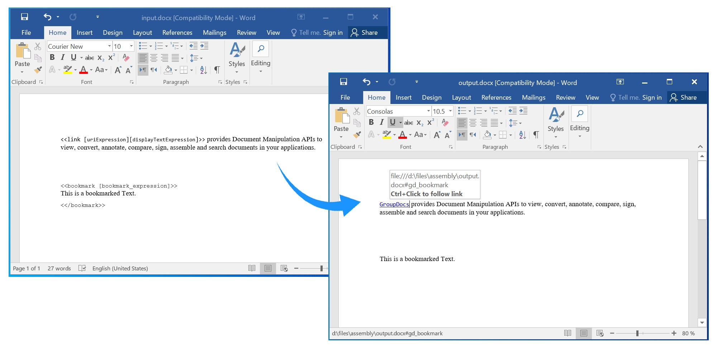Image resolution: width=717 pixels, height=350 pixels.
Task: Switch to the Mailings tab in output.docx
Action: pyautogui.click(x=534, y=97)
